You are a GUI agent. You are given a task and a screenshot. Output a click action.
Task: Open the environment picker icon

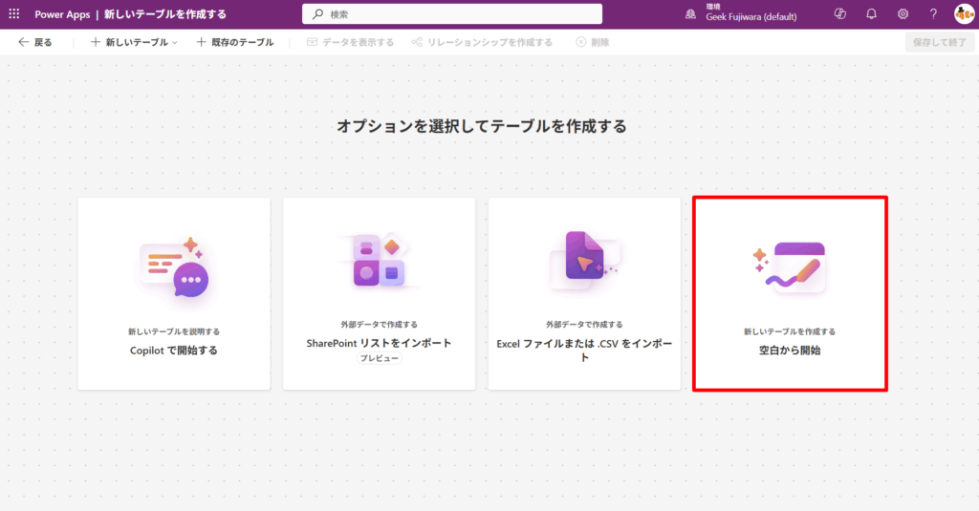click(690, 13)
